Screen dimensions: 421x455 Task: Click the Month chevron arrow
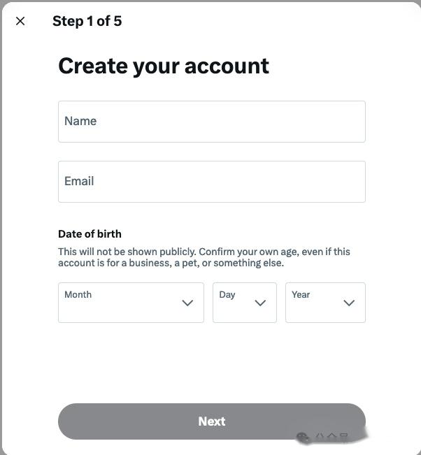tap(187, 303)
